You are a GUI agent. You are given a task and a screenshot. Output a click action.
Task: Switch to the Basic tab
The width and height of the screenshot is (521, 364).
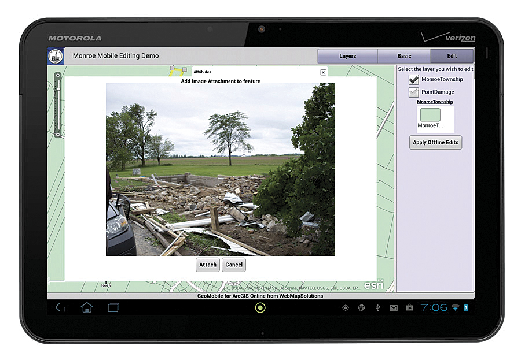coord(404,56)
